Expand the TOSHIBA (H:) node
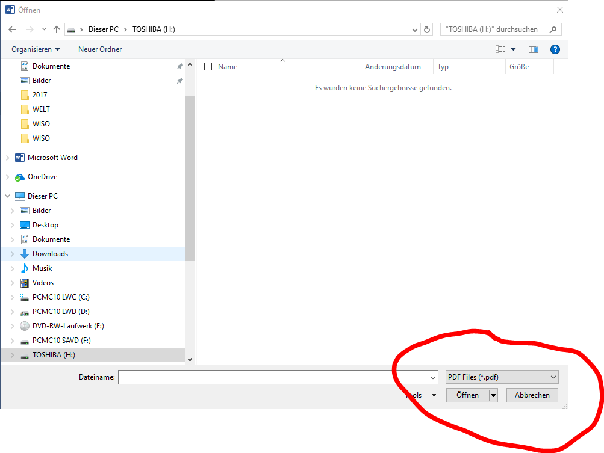The height and width of the screenshot is (453, 604). (12, 355)
